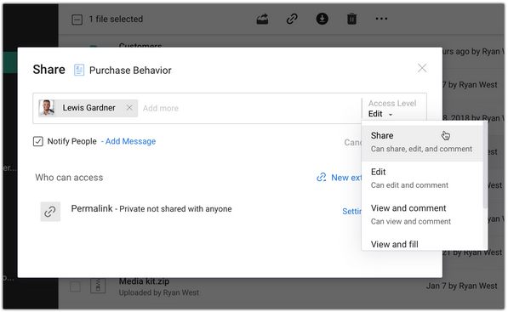
Task: Uncheck the Notify People checkbox
Action: point(38,141)
